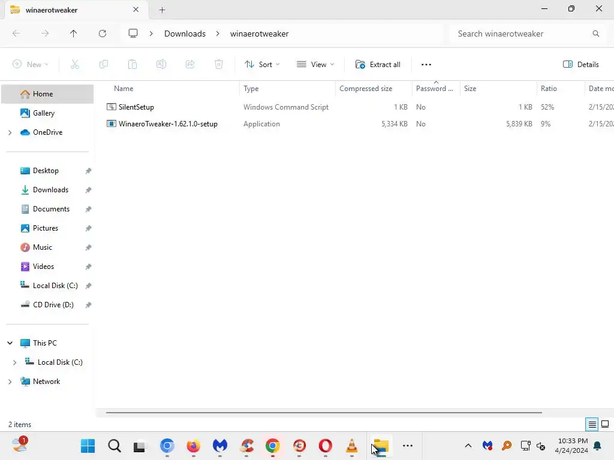This screenshot has width=614, height=460.
Task: Expand the OneDrive tree node
Action: click(10, 132)
